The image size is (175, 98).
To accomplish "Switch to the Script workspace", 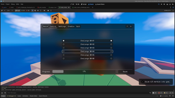I will (84, 4).
